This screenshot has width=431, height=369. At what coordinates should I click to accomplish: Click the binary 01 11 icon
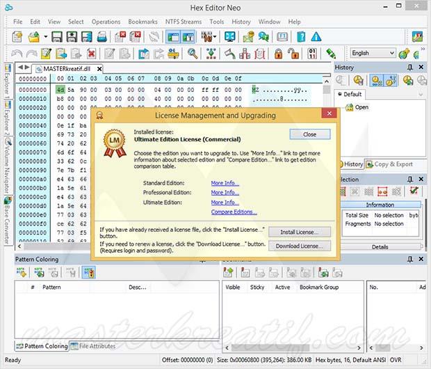(312, 54)
